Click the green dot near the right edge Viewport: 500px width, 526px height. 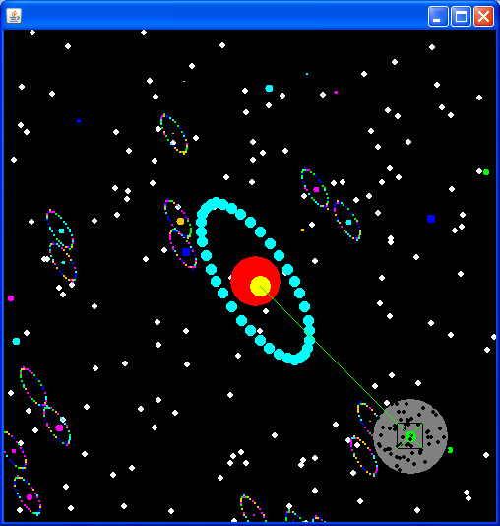pos(486,172)
